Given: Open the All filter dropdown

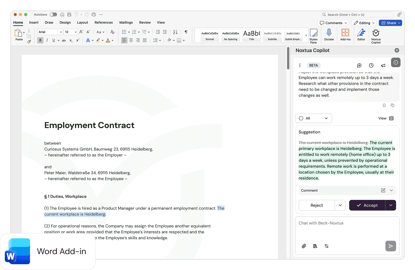Looking at the screenshot, I should coord(314,118).
